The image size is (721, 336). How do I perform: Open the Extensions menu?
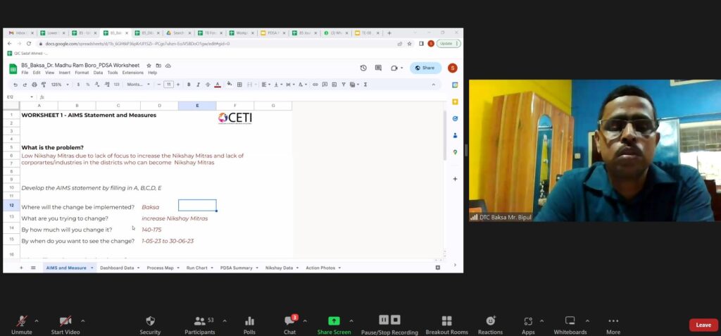[x=132, y=73]
